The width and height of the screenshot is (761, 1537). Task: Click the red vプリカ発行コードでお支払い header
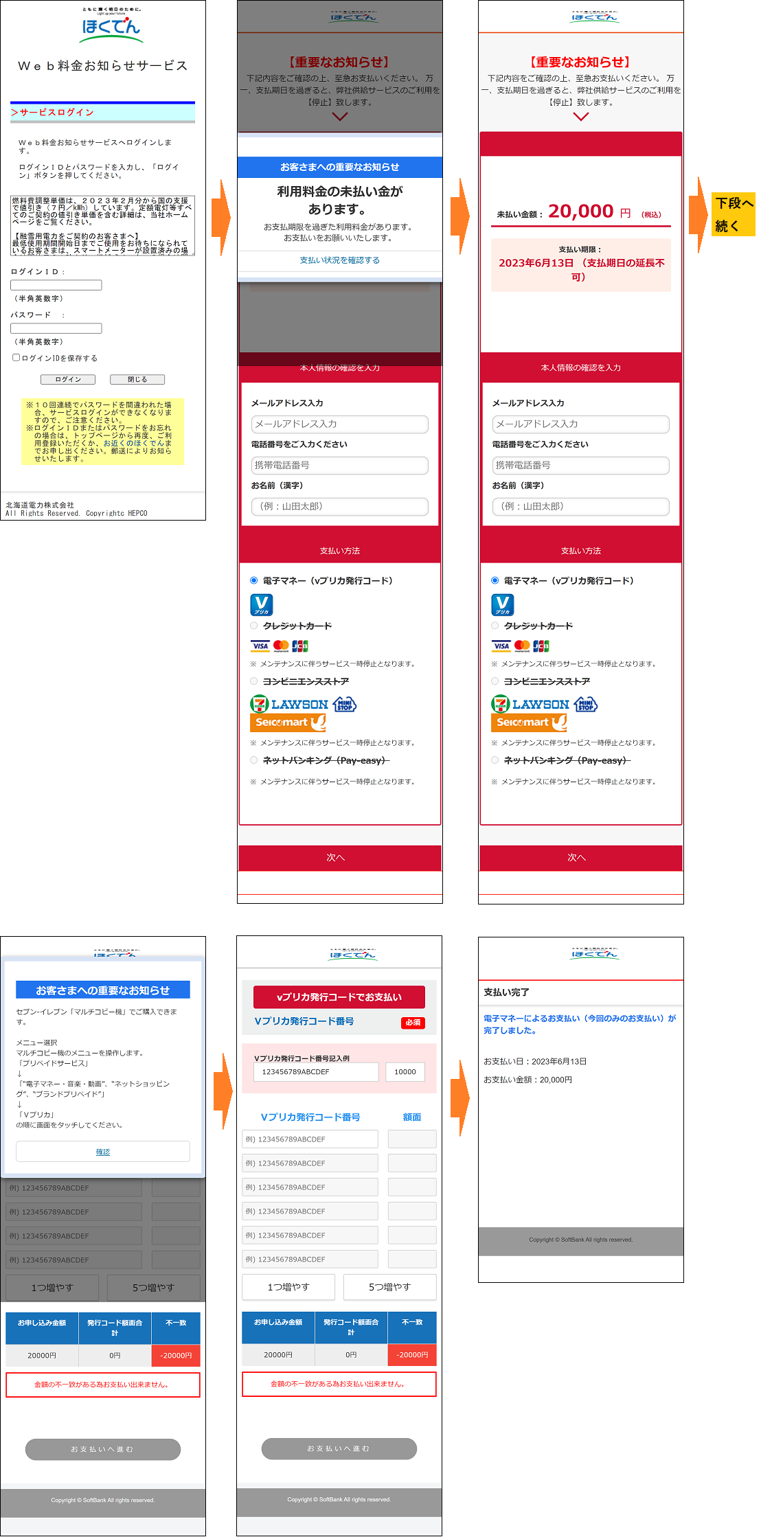[339, 997]
